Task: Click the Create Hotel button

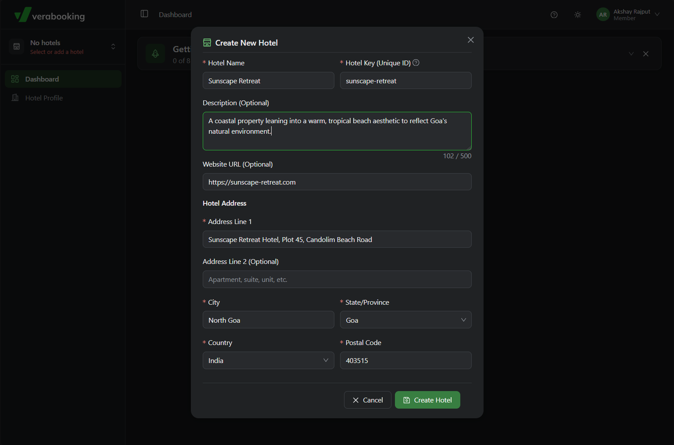Action: [427, 400]
